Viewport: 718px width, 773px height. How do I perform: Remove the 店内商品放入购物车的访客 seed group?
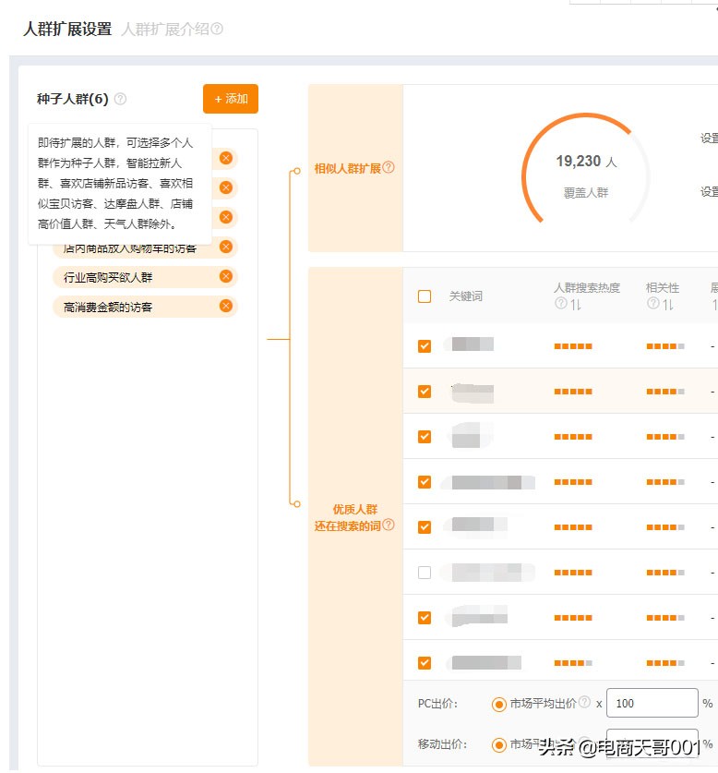[226, 247]
